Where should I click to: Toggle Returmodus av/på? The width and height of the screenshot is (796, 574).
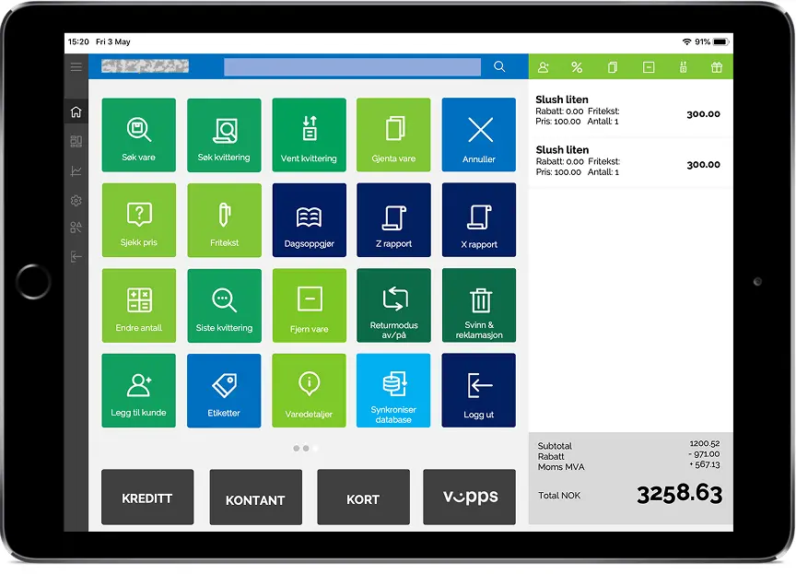point(393,305)
